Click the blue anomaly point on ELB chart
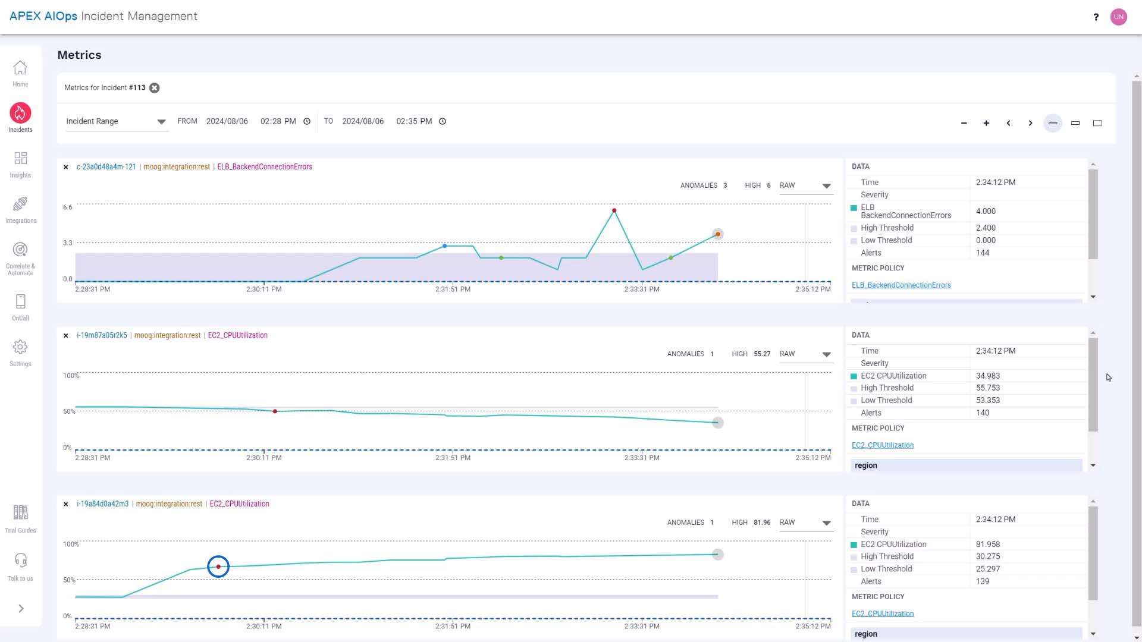The width and height of the screenshot is (1142, 642). pyautogui.click(x=444, y=246)
